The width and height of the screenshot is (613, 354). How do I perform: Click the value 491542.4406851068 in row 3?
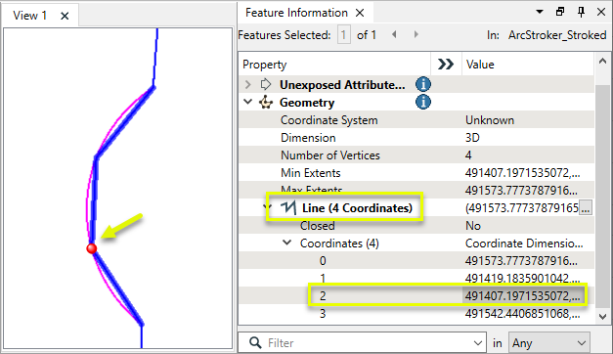point(522,314)
